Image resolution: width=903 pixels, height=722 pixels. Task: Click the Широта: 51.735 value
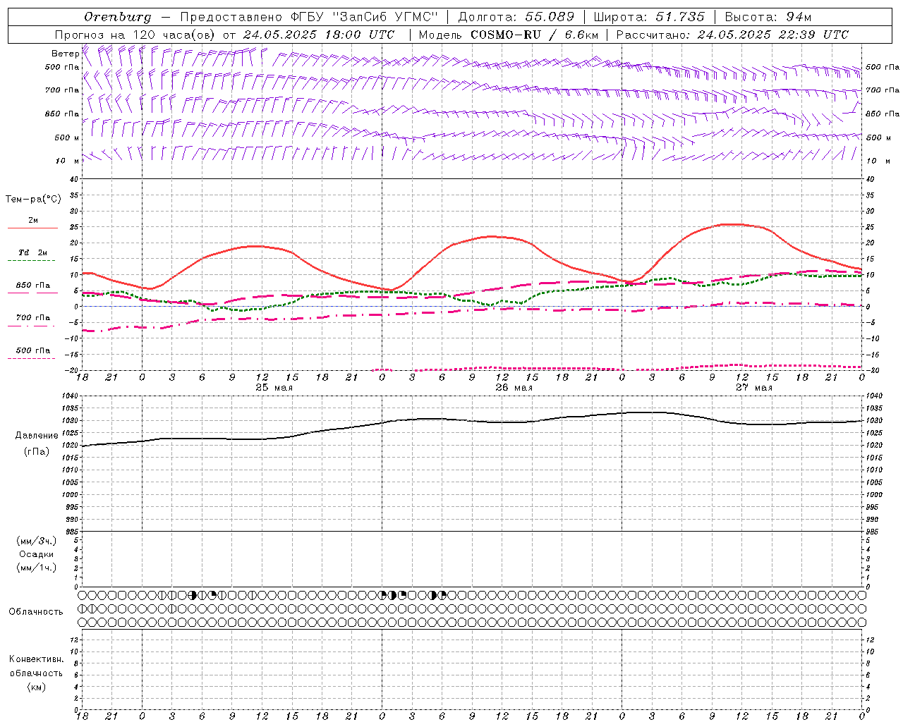click(649, 17)
